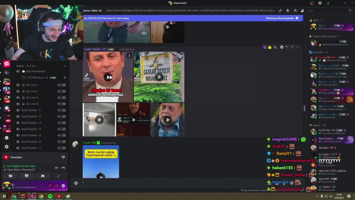Screen dimensions: 355x200
Task: Open the Discord help icon
Action: pos(320,3)
